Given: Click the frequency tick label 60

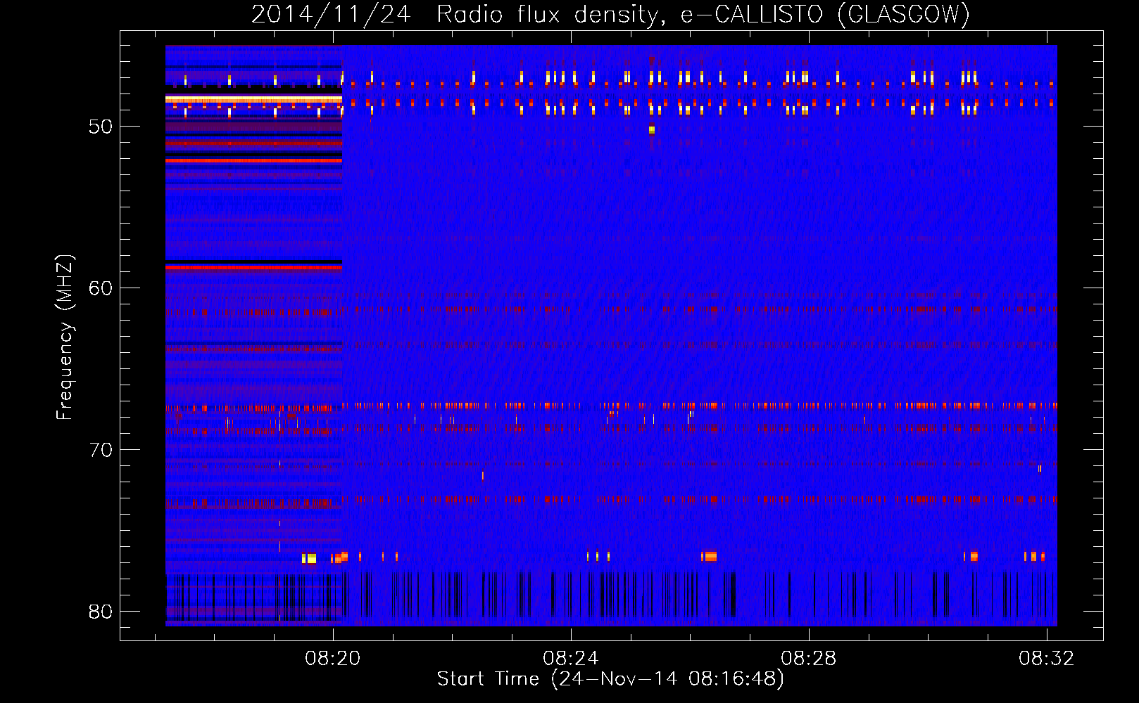Looking at the screenshot, I should (101, 288).
